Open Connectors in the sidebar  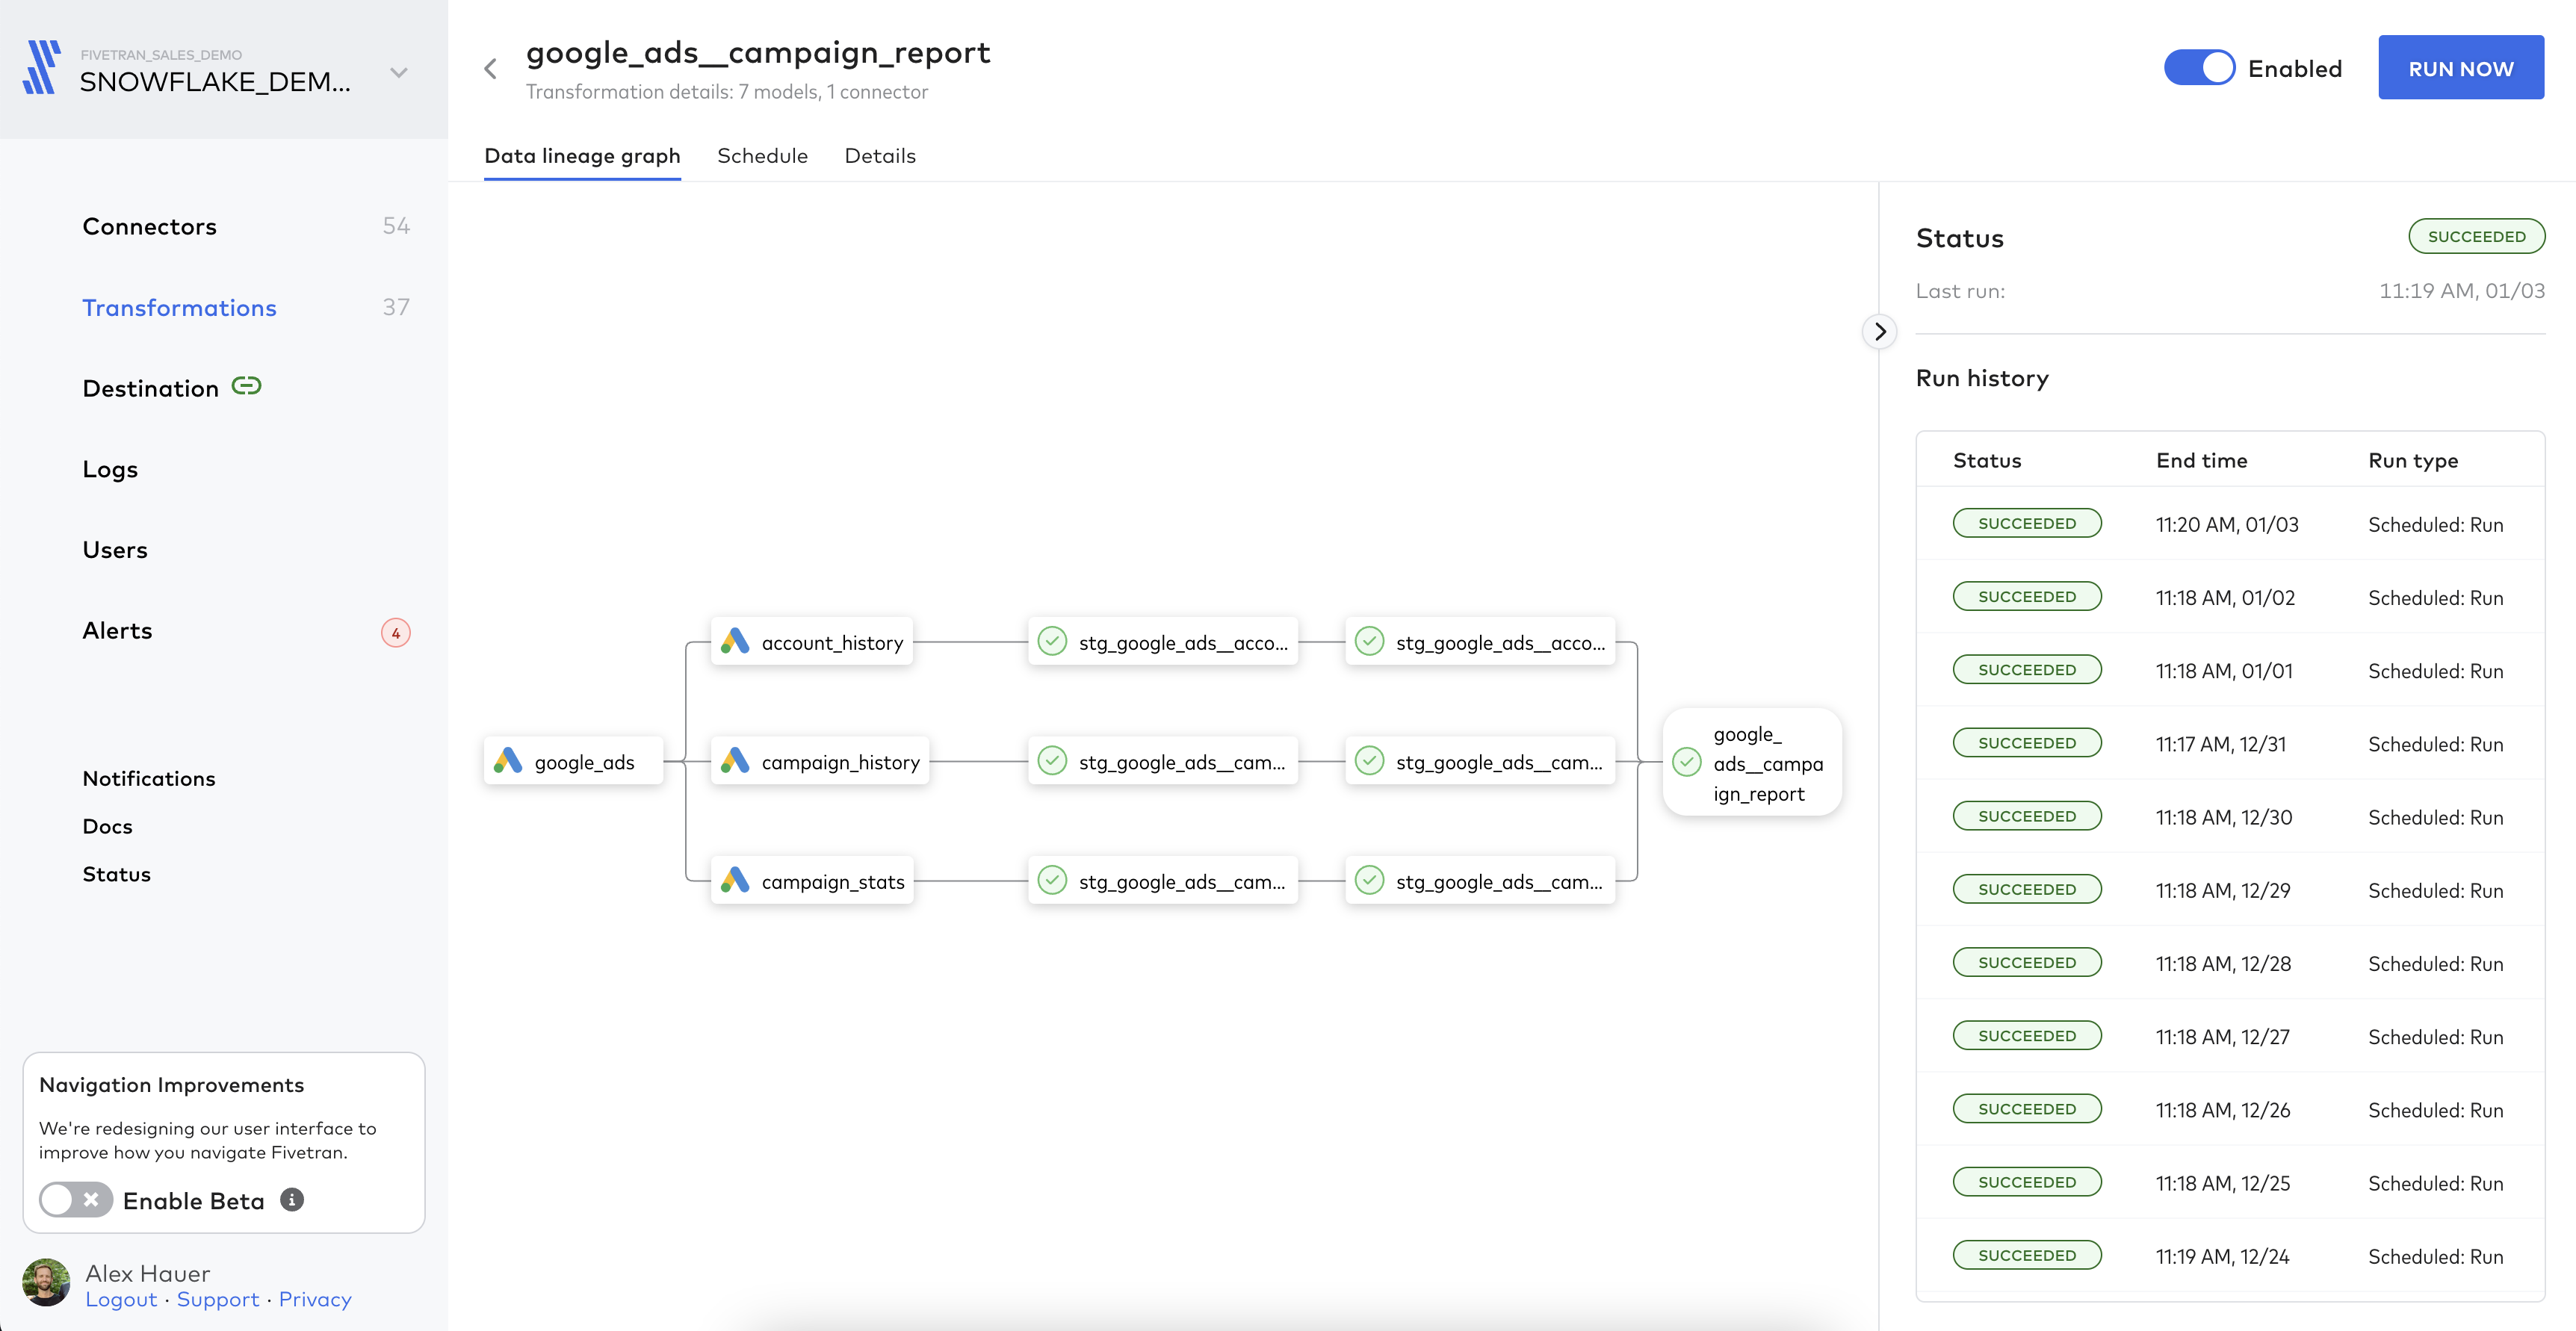[149, 227]
